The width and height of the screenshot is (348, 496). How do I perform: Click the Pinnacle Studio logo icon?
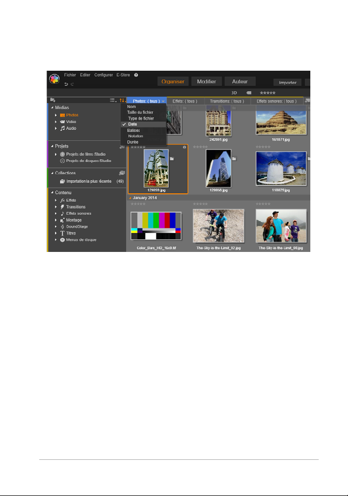pyautogui.click(x=54, y=79)
